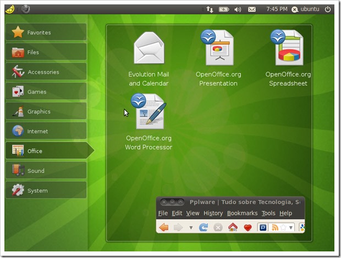Click the lemon logo in top panel
This screenshot has width=341, height=258.
(10, 9)
